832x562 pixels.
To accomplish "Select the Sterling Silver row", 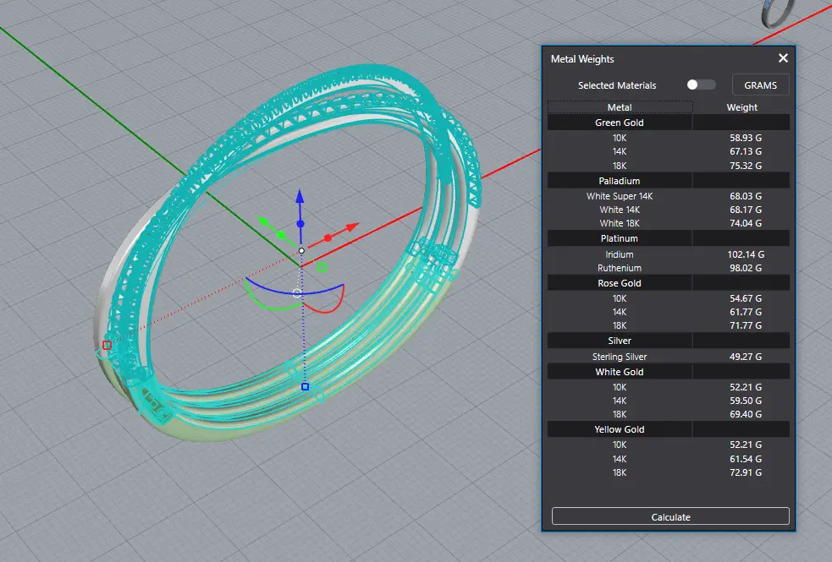I will 620,357.
